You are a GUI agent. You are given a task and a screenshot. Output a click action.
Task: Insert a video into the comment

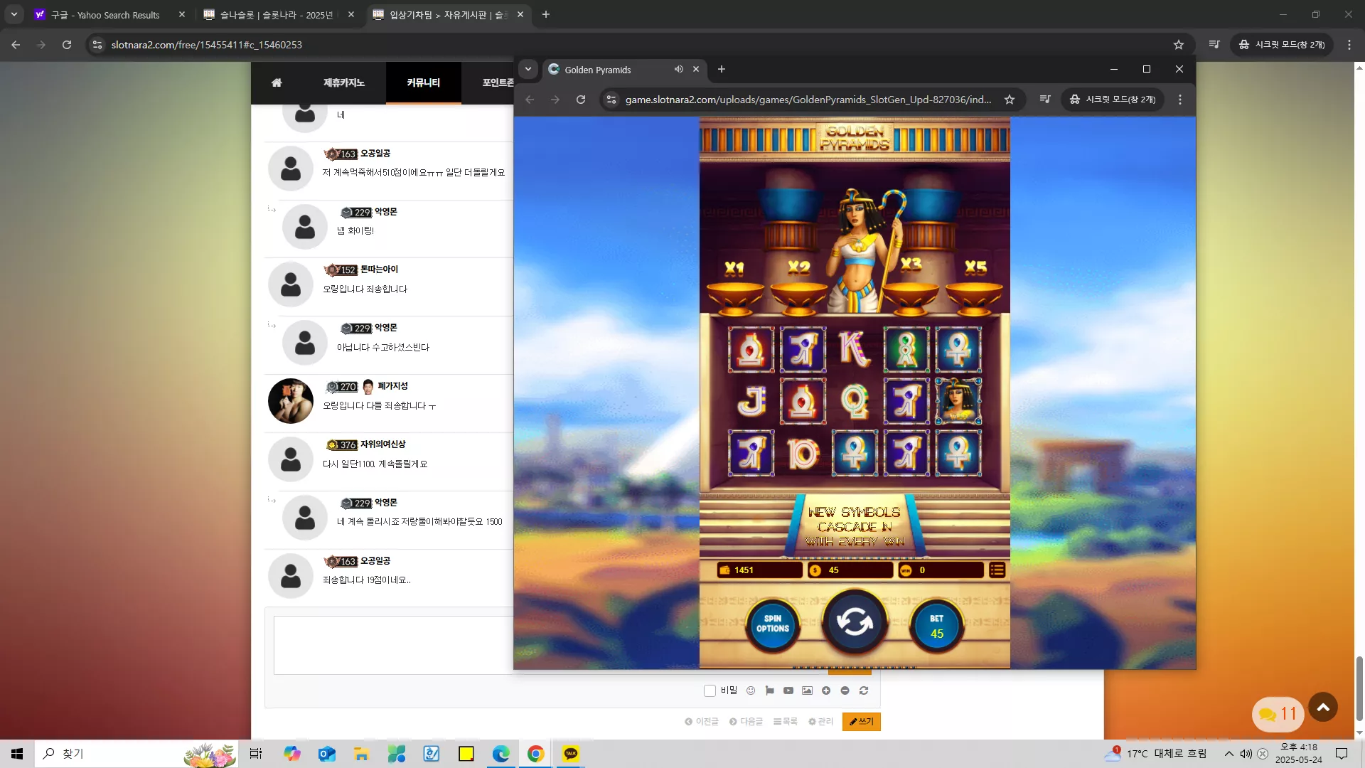click(788, 690)
